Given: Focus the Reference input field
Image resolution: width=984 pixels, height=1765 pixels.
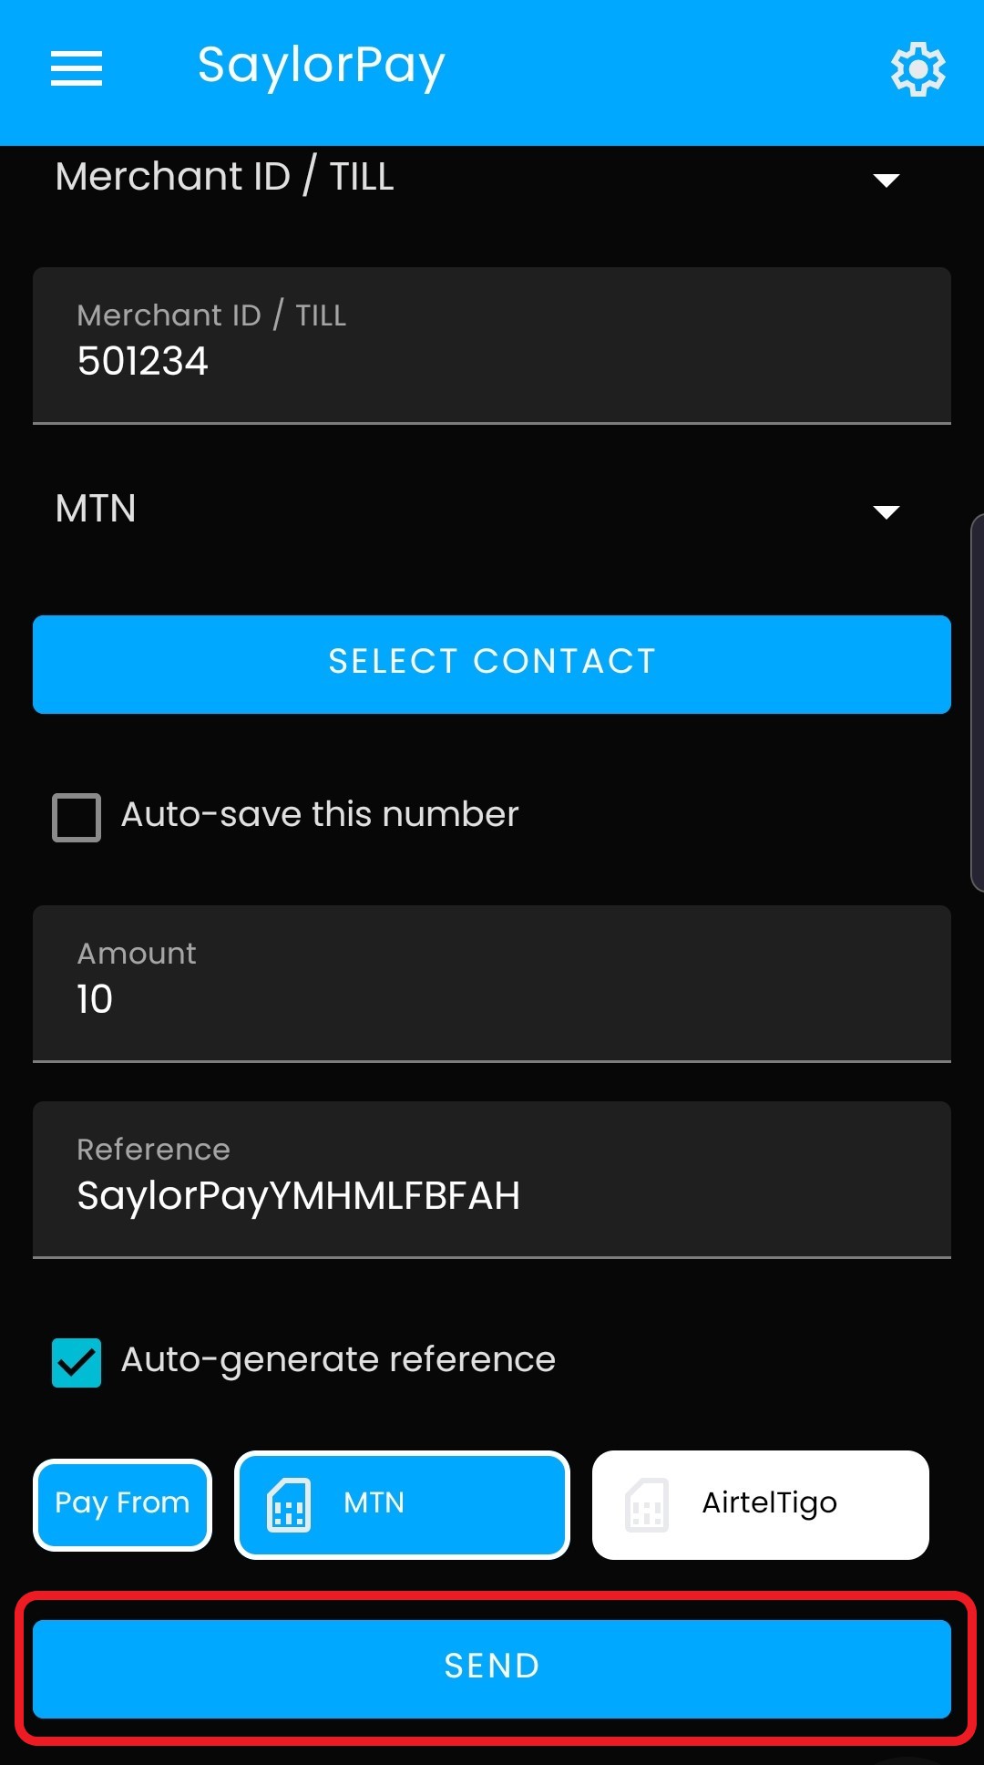Looking at the screenshot, I should click(x=492, y=1180).
